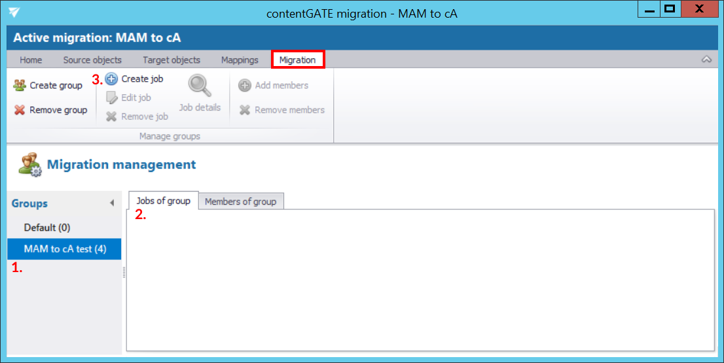Screen dimensions: 724x363
Task: Show the Members of group tab
Action: point(240,201)
